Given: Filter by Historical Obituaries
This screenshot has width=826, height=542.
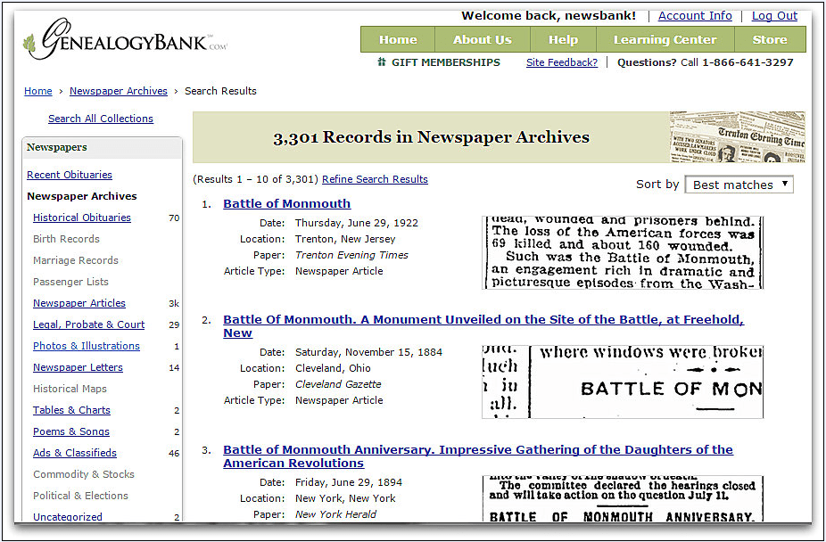Looking at the screenshot, I should tap(82, 218).
